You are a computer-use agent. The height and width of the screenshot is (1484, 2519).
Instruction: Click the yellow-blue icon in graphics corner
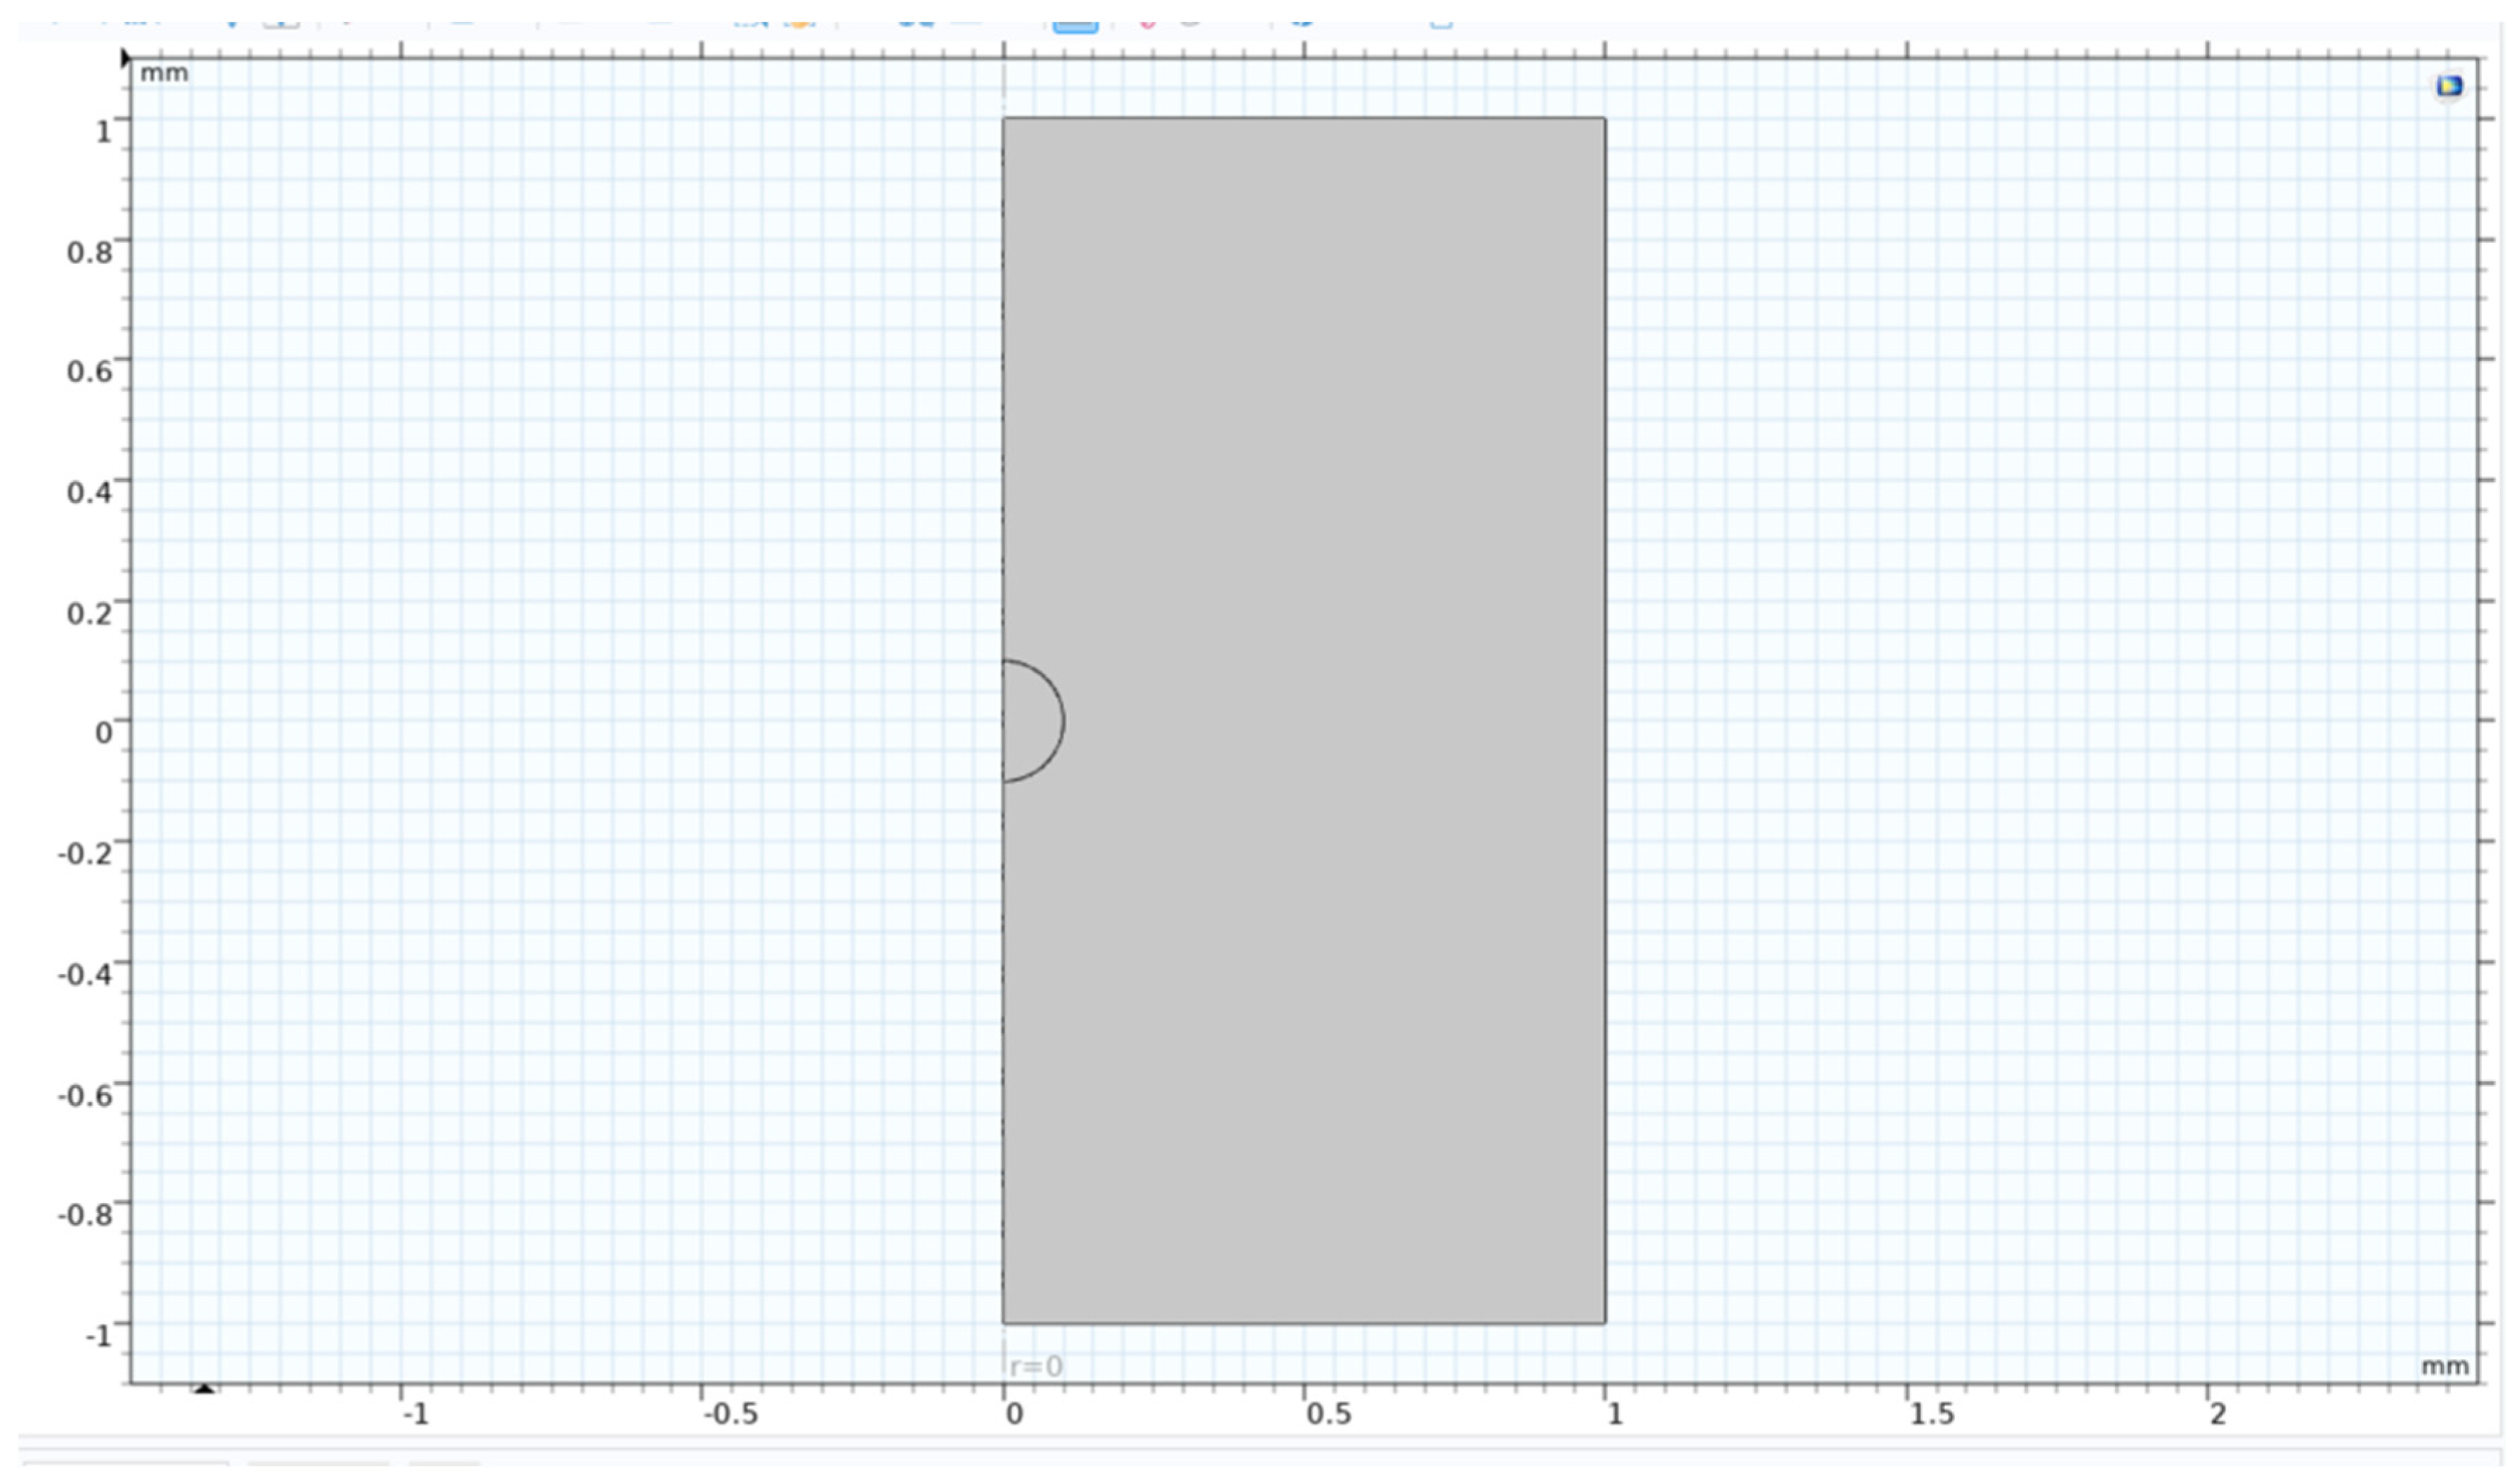coord(2449,86)
